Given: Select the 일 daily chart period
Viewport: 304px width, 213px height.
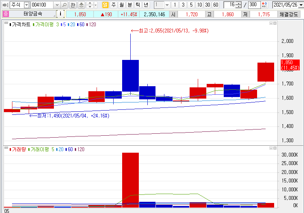Looking at the screenshot, I should coord(105,5).
